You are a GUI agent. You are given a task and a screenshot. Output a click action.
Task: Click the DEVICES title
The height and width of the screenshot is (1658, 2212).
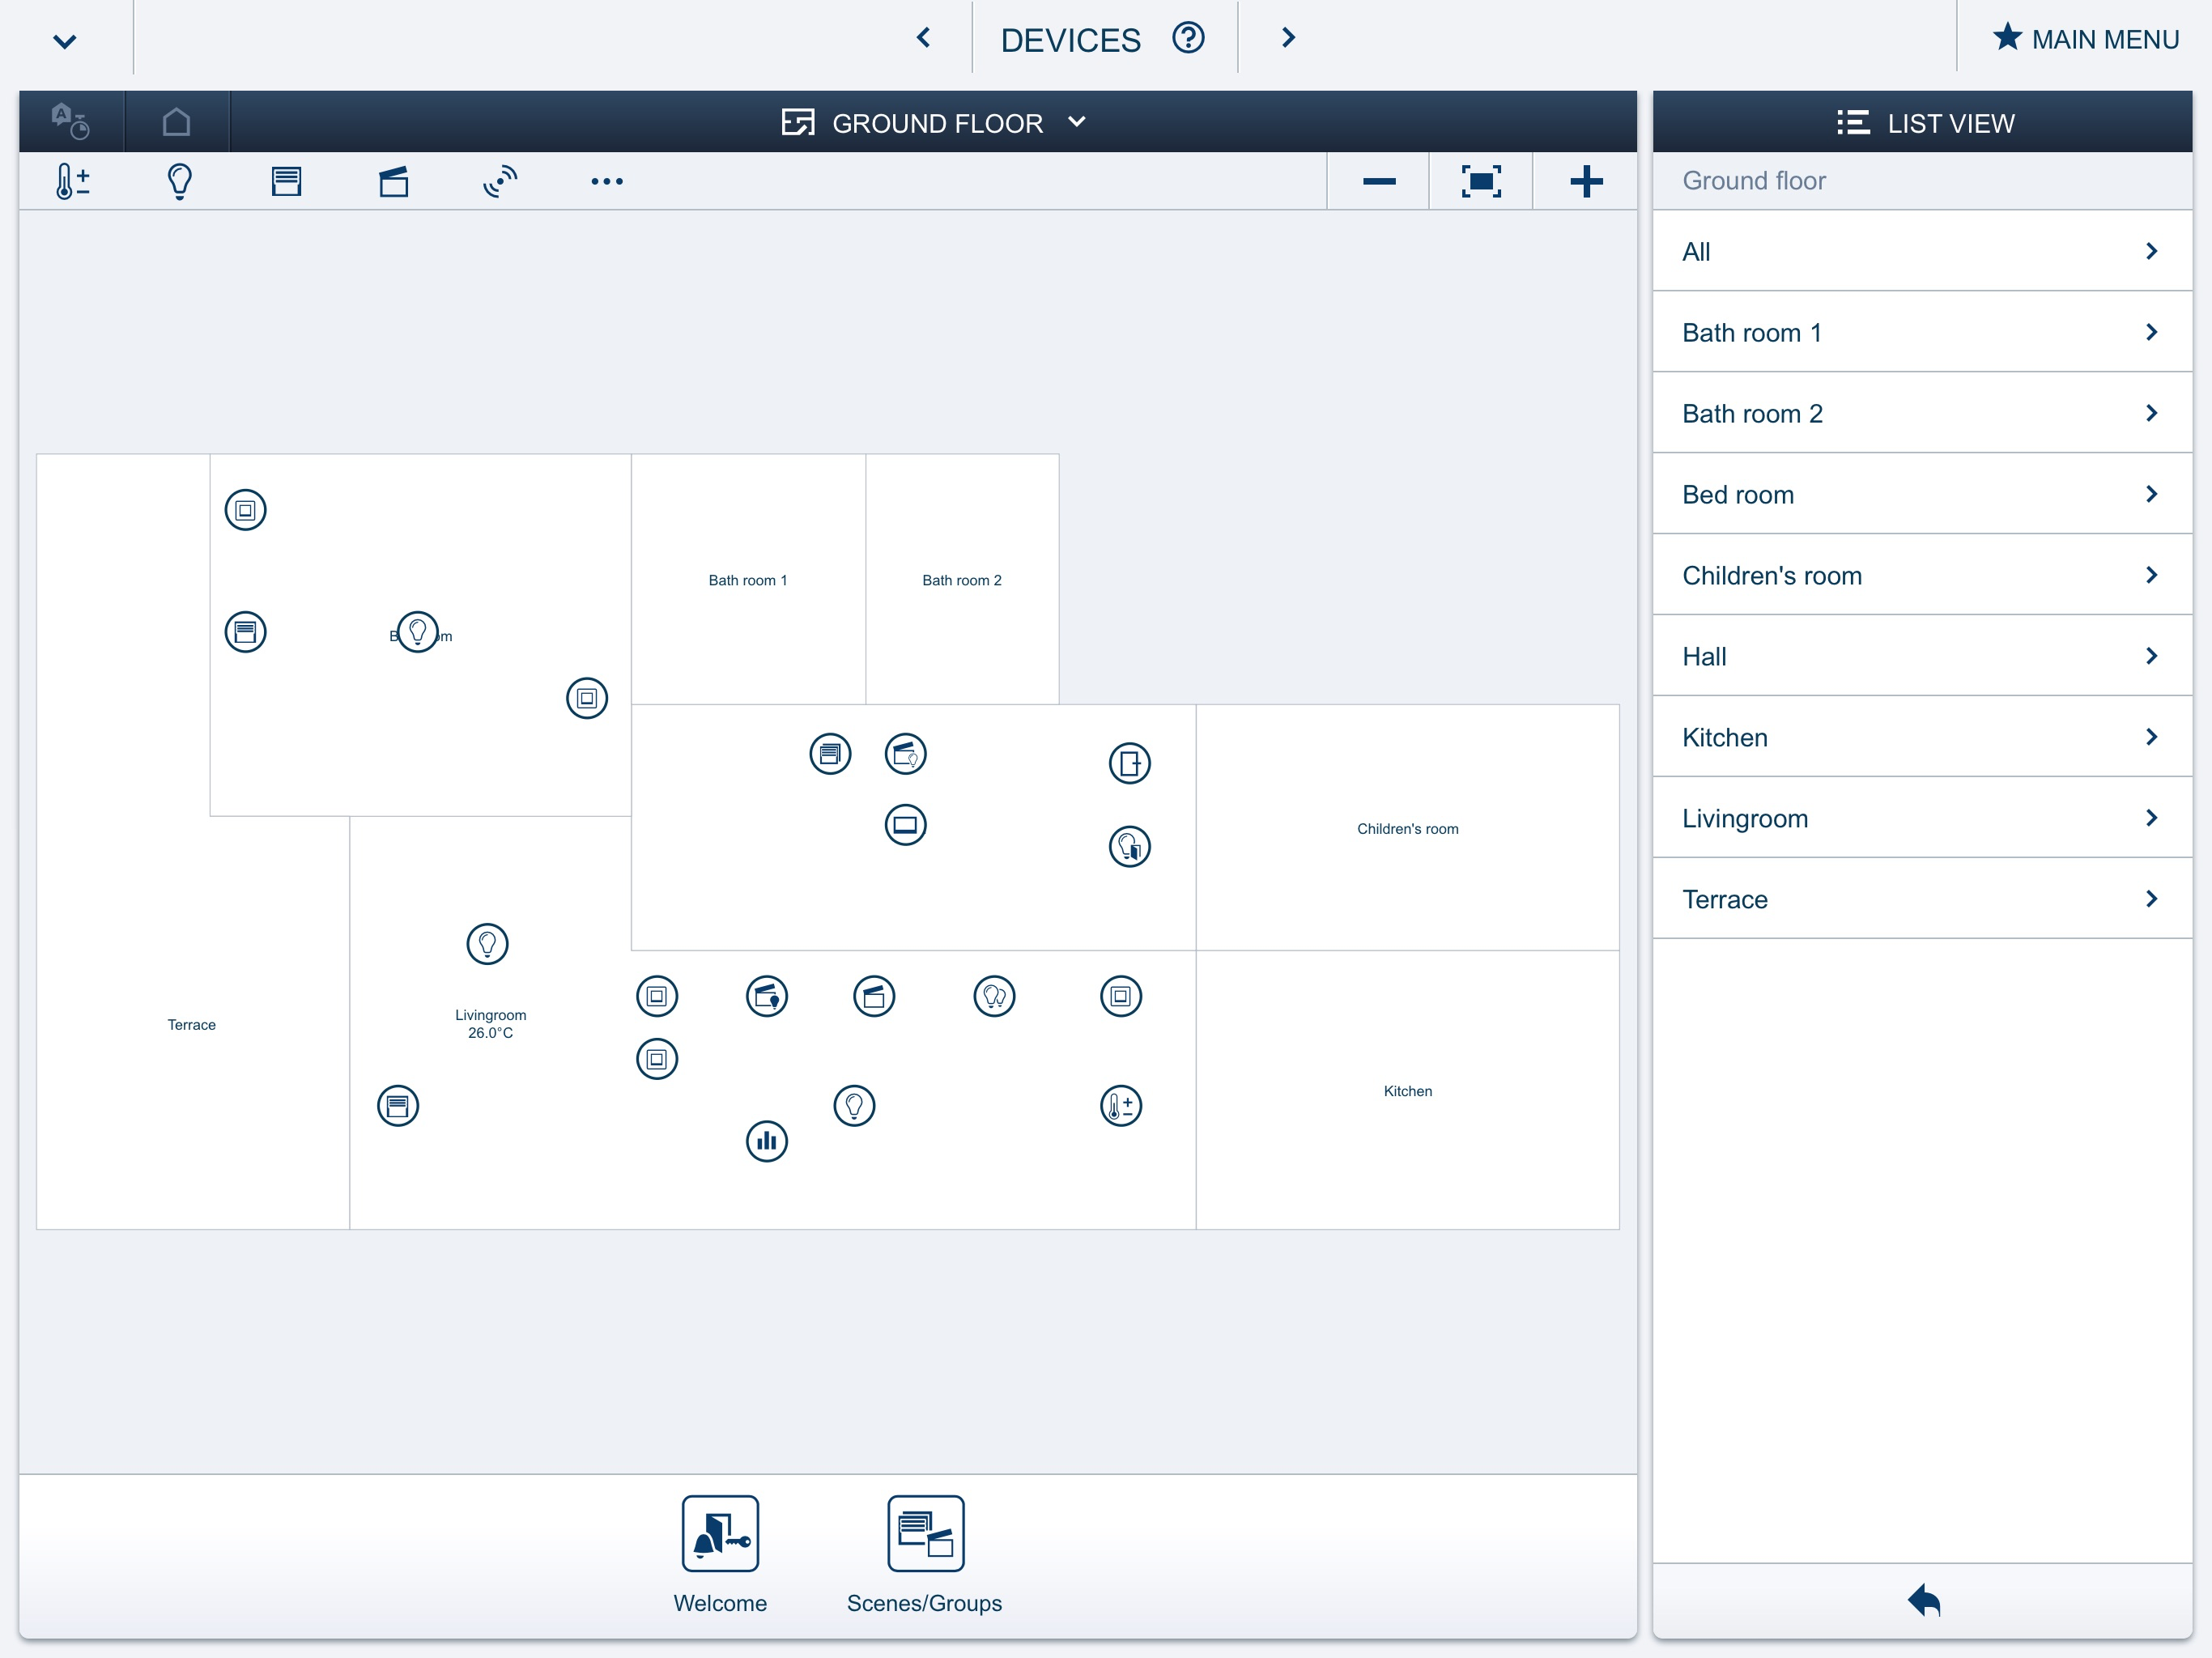[1070, 40]
